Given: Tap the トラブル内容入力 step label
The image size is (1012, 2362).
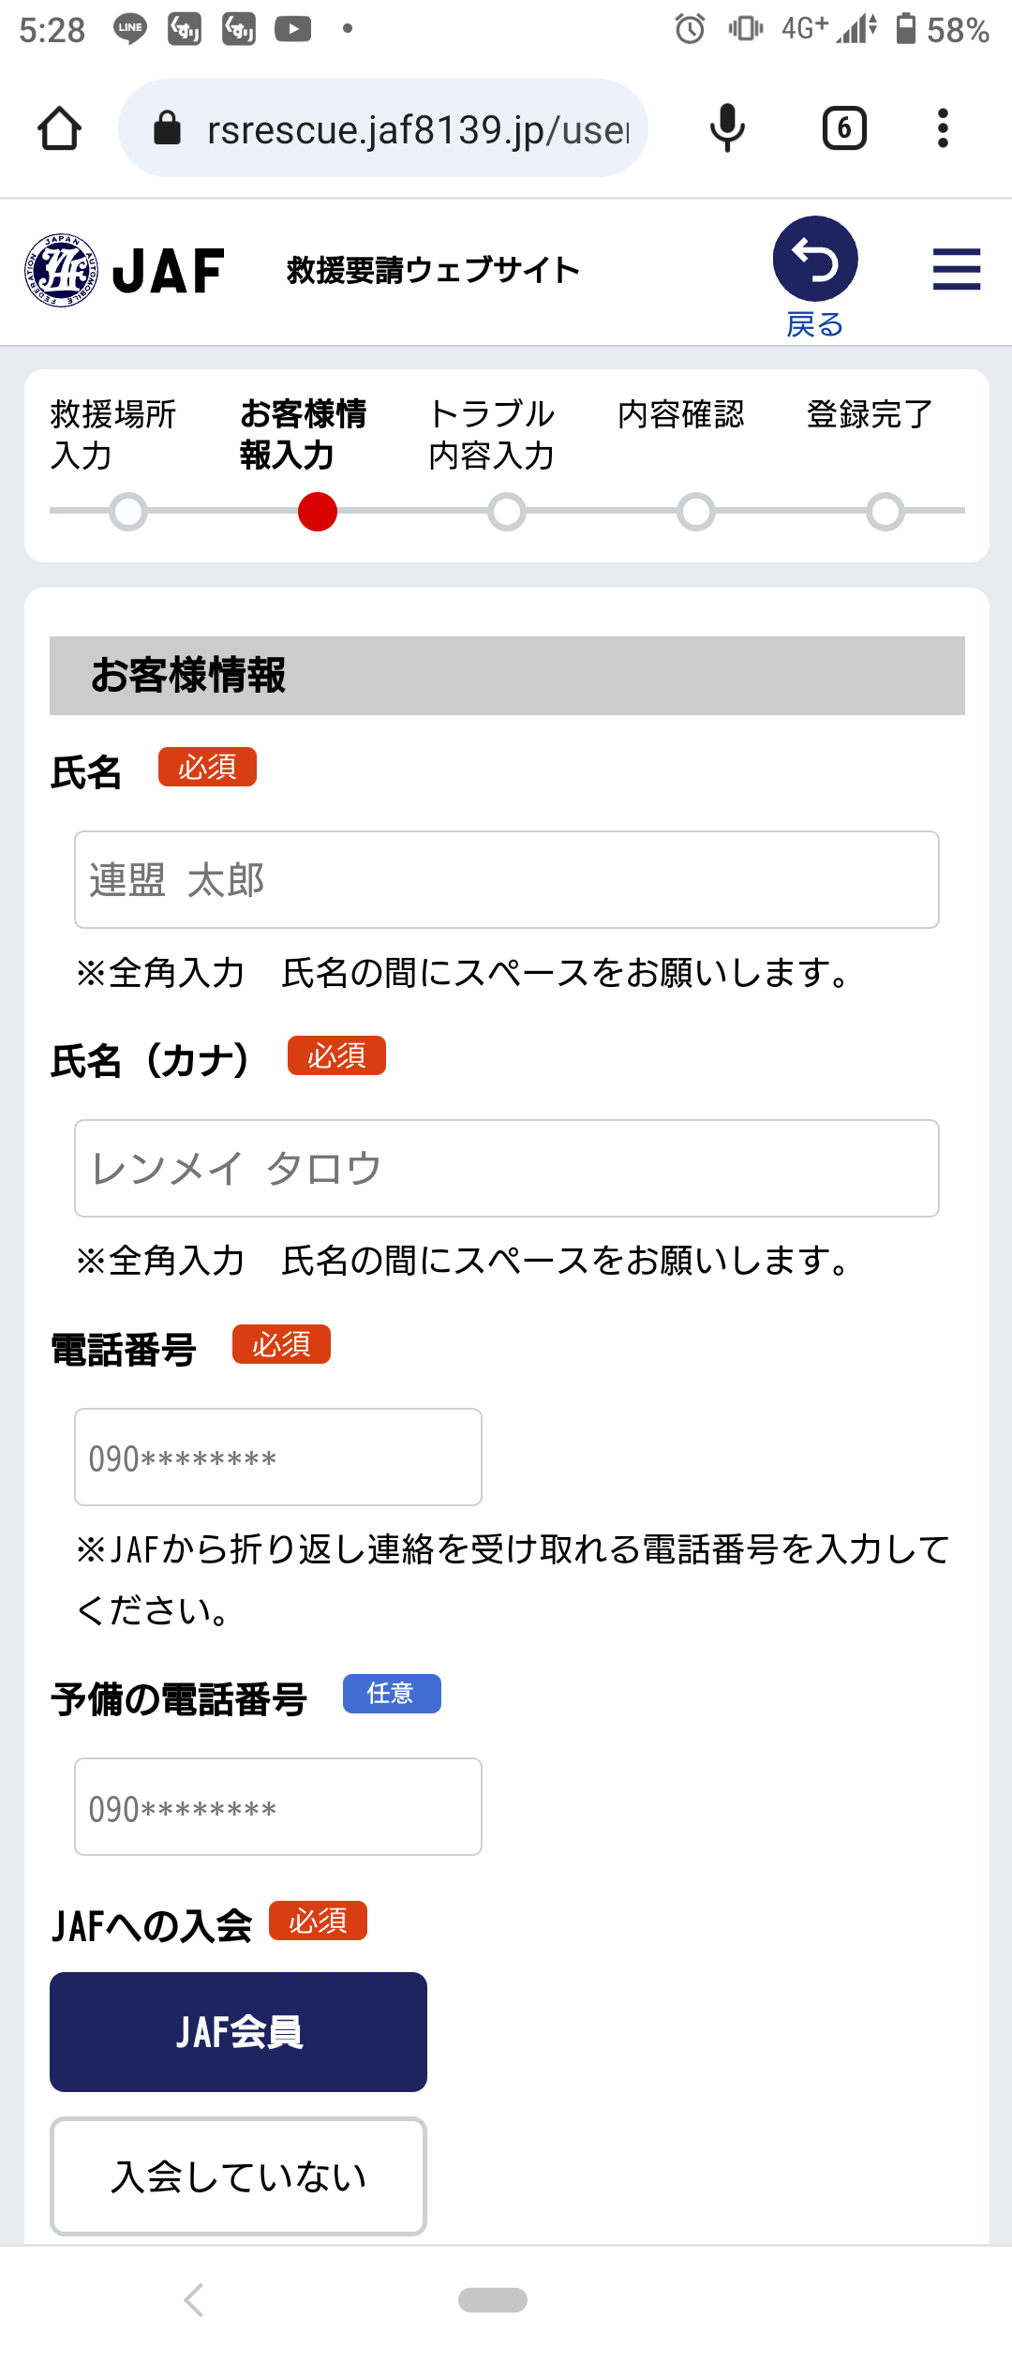Looking at the screenshot, I should pos(491,434).
